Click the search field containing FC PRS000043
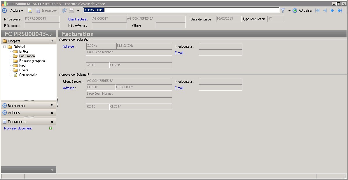Screen dimensions: 348x180 click(181, 10)
